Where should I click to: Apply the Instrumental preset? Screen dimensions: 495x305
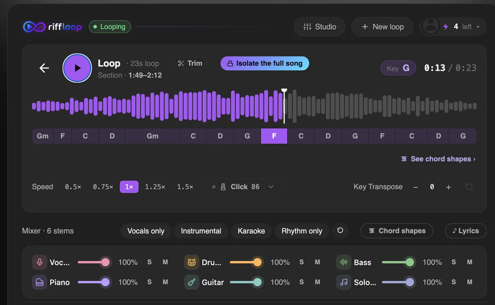[201, 231]
